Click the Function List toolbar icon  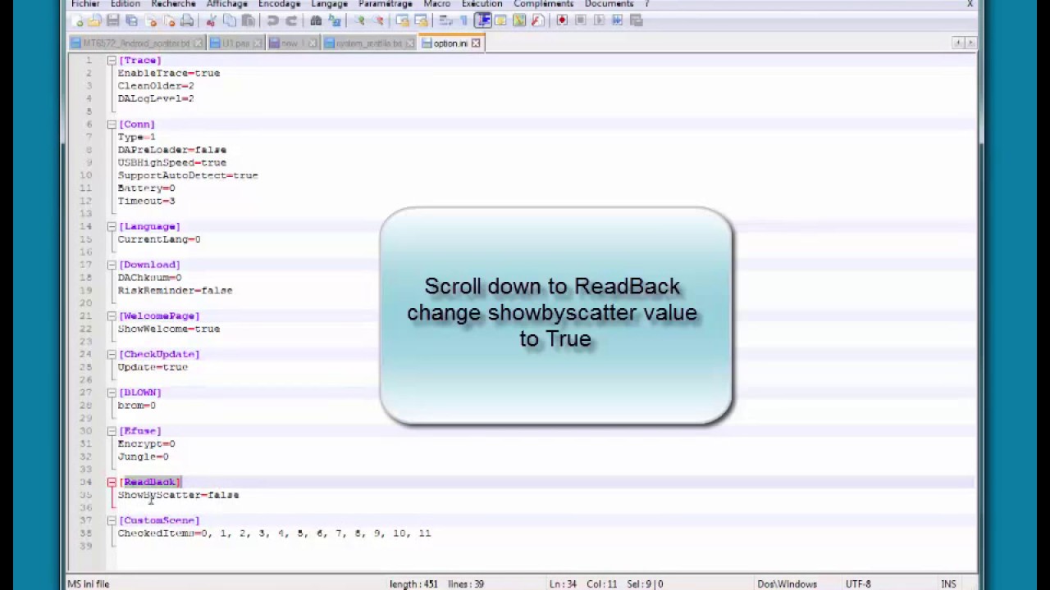pos(537,20)
